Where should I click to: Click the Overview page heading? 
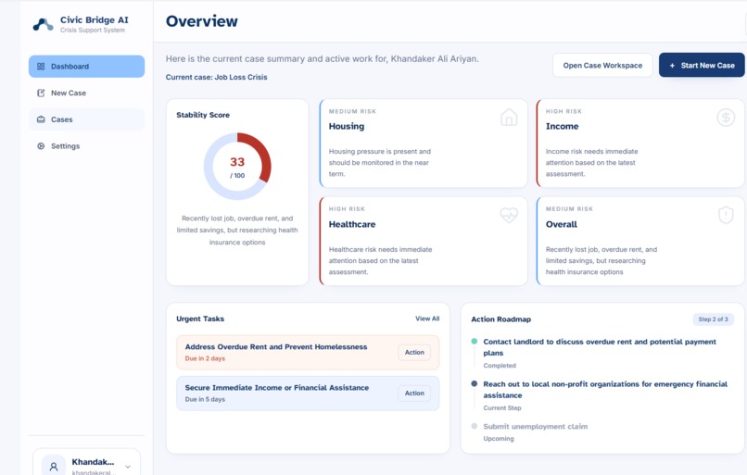201,21
